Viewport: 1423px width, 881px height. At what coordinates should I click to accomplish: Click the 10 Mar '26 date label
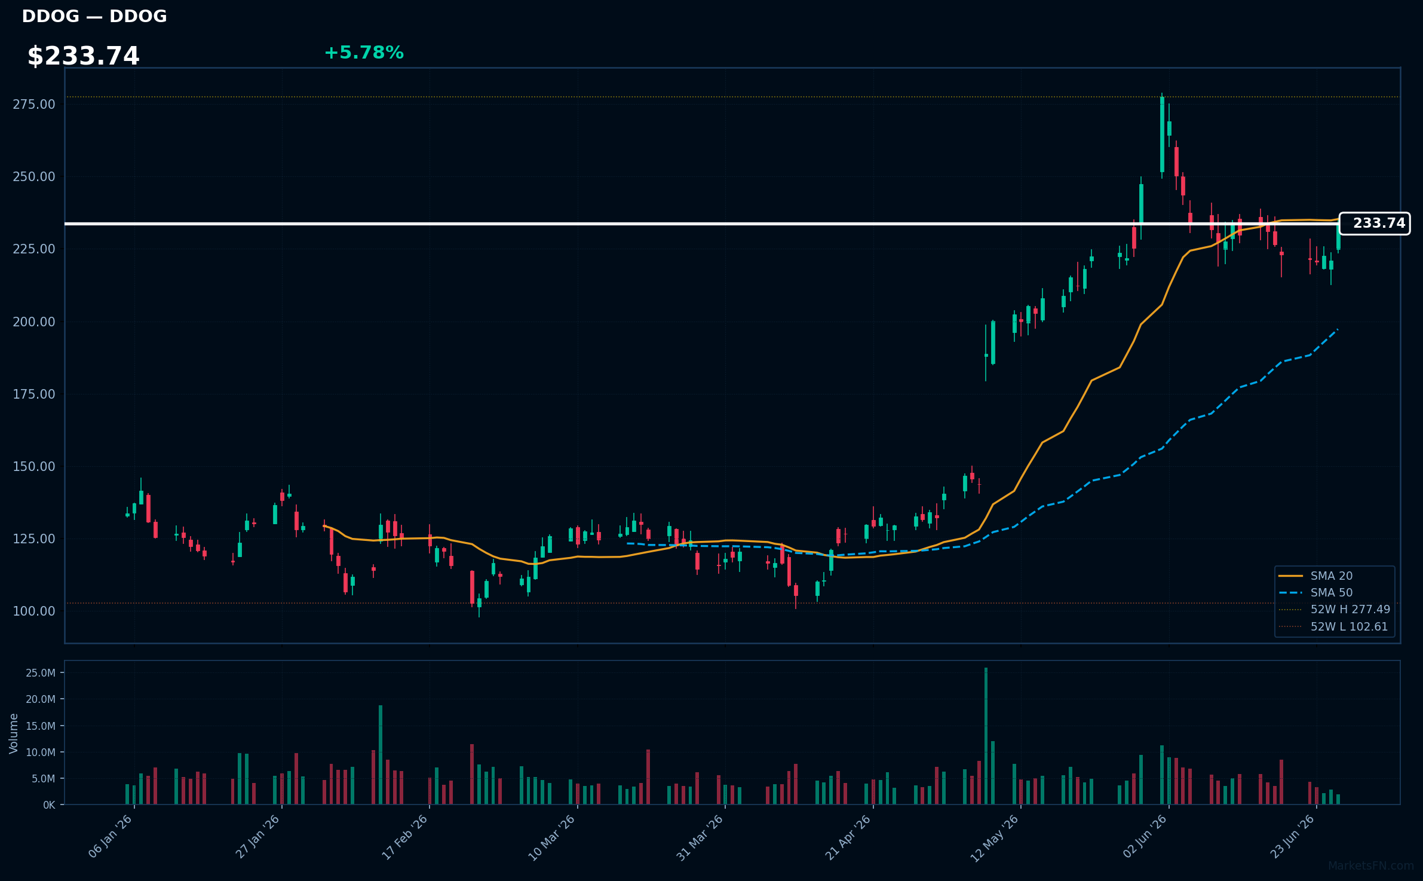[x=552, y=837]
